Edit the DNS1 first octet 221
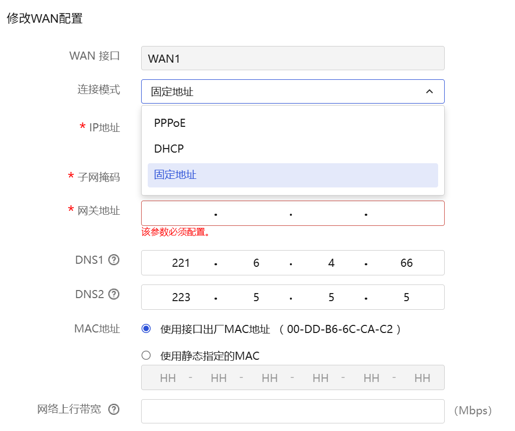This screenshot has width=515, height=431. coord(181,263)
